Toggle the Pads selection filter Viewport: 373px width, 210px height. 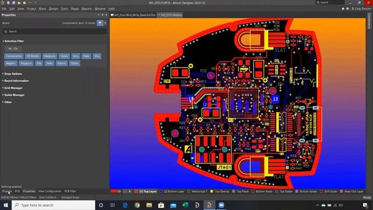click(x=86, y=56)
